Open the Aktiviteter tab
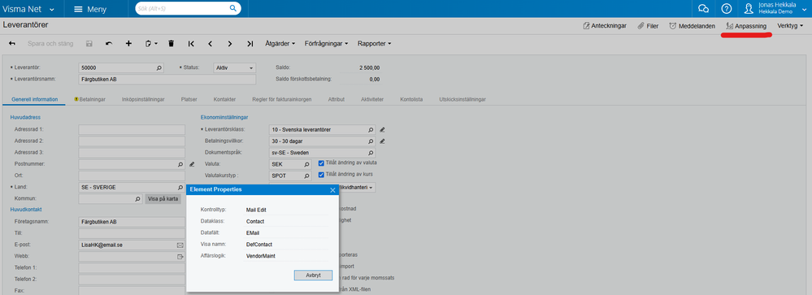This screenshot has width=812, height=295. point(371,99)
